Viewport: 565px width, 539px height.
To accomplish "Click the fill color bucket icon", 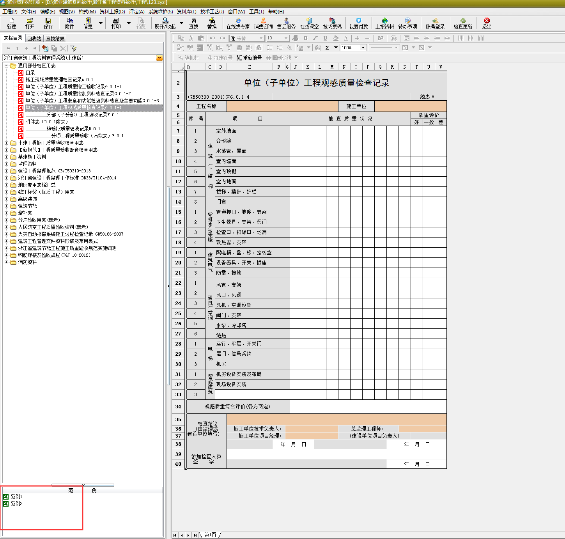I will point(336,38).
